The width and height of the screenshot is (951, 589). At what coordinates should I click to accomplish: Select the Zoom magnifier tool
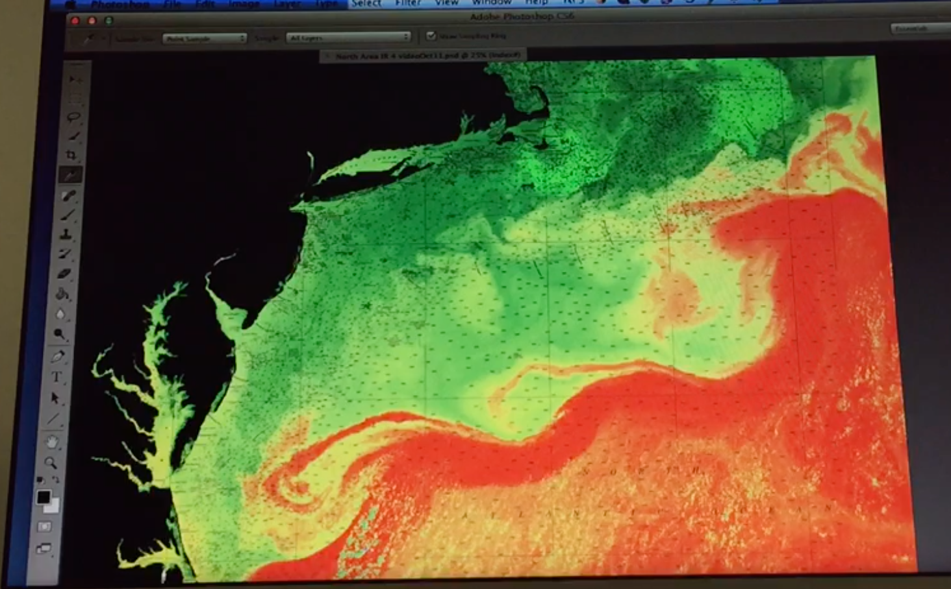(x=50, y=463)
